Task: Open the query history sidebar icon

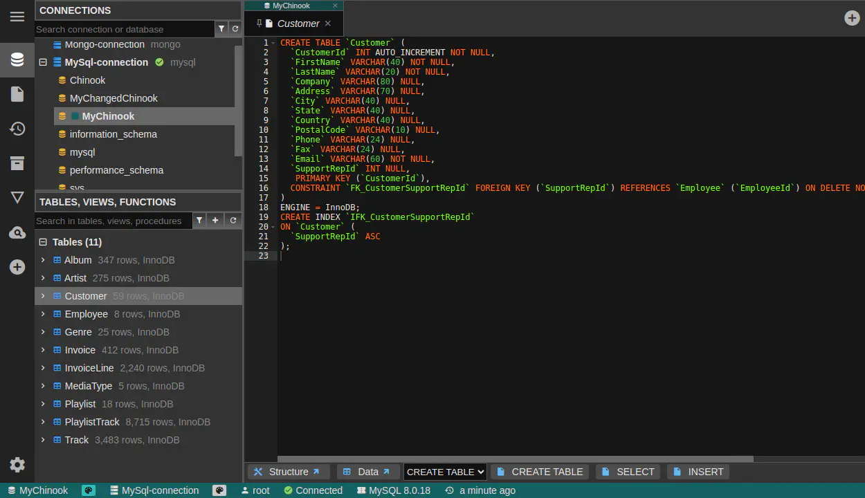Action: click(17, 129)
